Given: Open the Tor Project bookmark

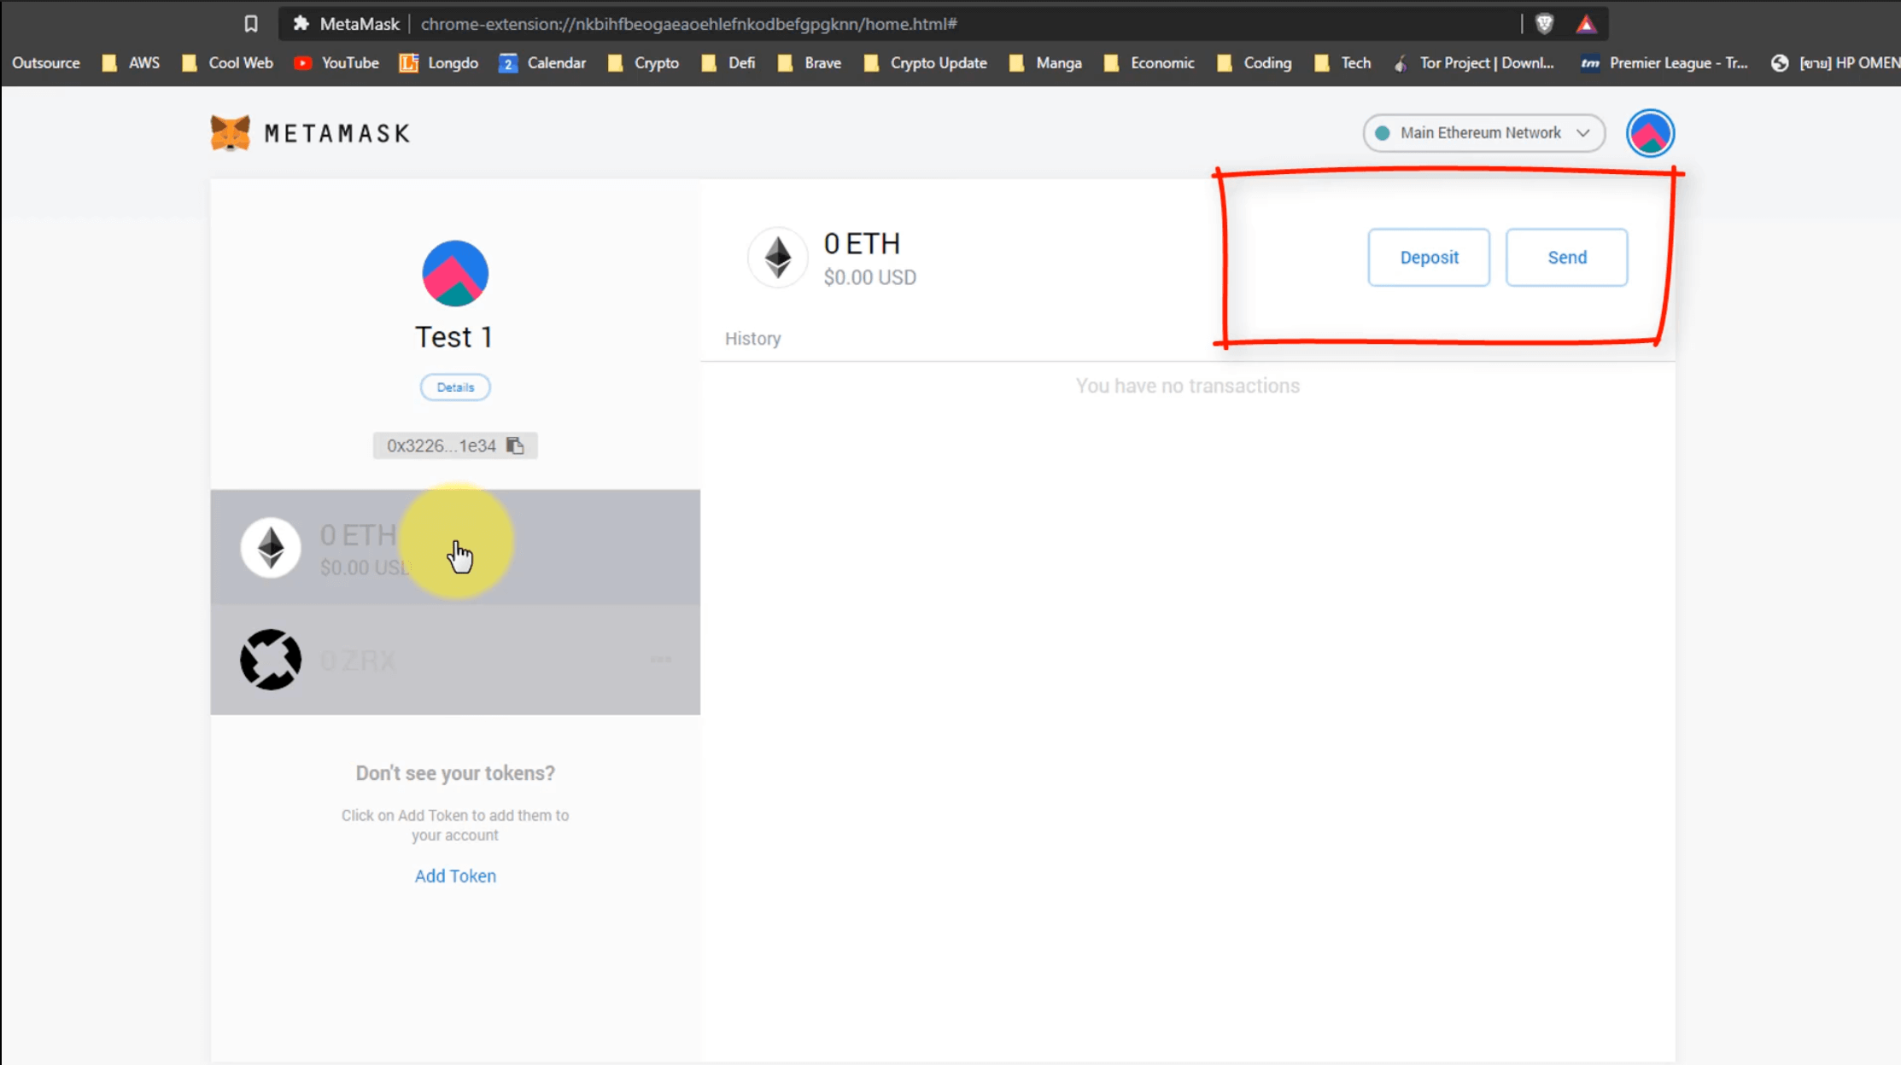Looking at the screenshot, I should coord(1474,63).
